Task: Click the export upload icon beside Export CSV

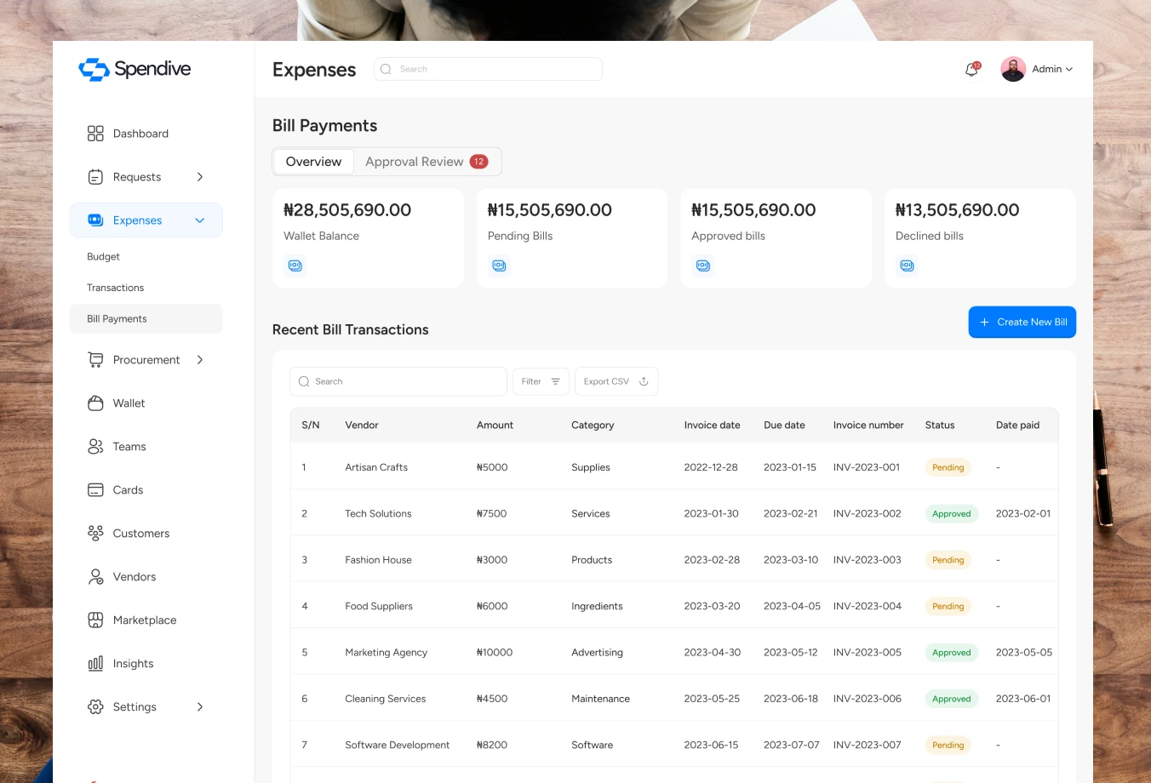Action: 644,381
